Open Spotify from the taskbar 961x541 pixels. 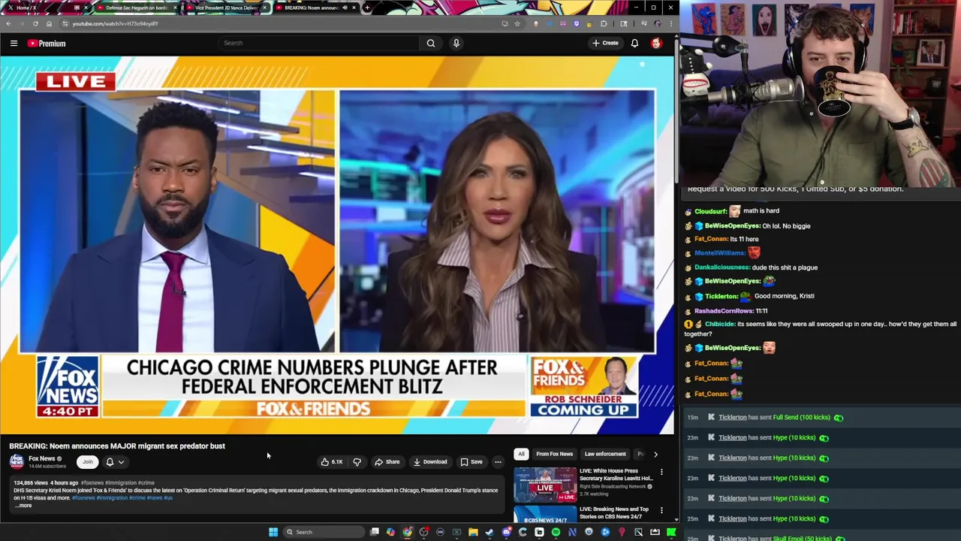click(556, 532)
